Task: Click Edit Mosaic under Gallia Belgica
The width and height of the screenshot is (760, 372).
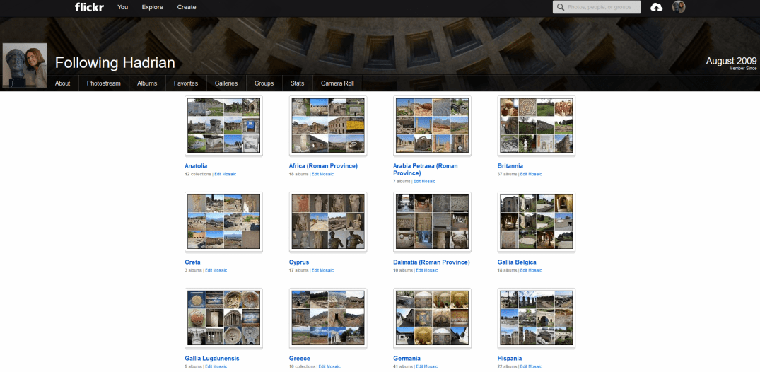Action: [x=531, y=270]
